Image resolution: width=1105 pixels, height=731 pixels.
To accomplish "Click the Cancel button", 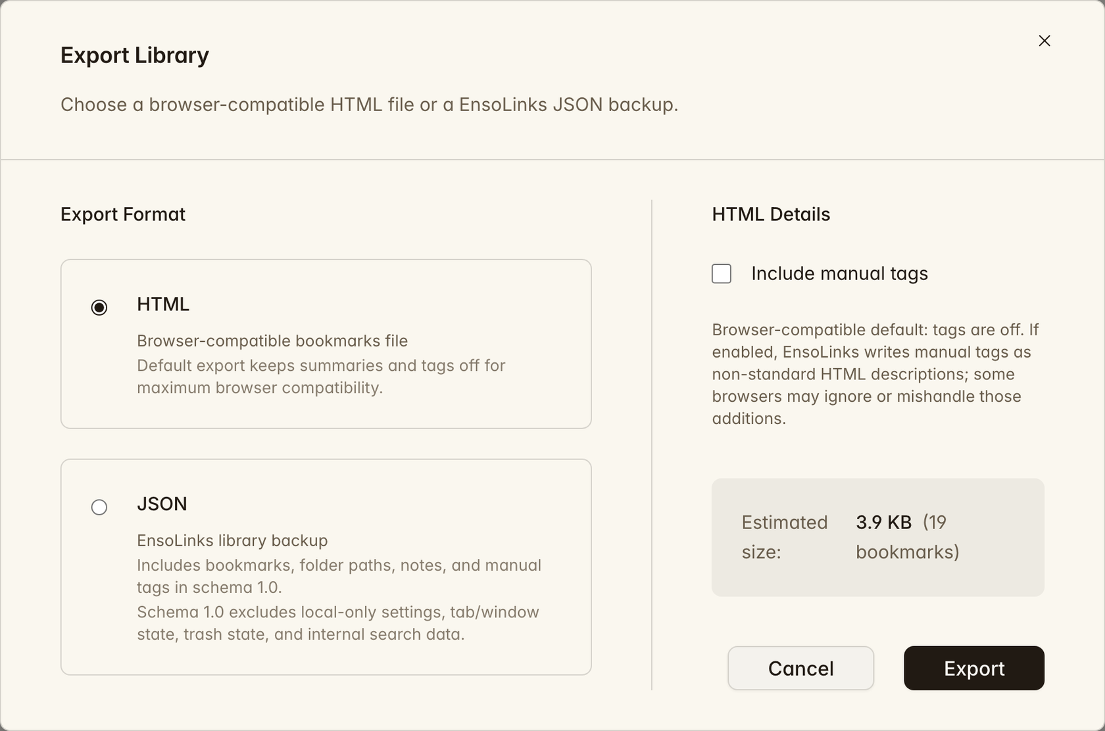I will click(x=800, y=668).
